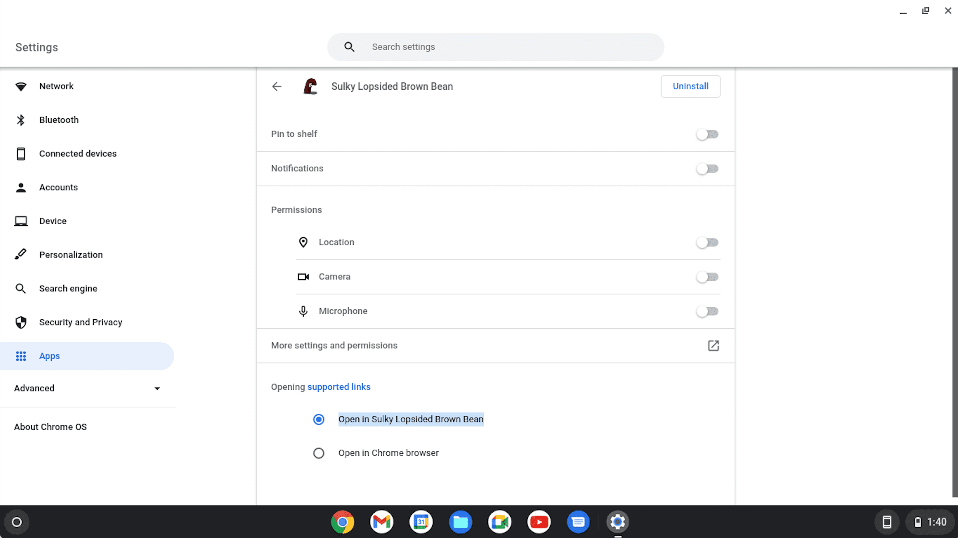Click the Messages app icon in taskbar
Viewport: 958px width, 538px height.
(x=578, y=521)
